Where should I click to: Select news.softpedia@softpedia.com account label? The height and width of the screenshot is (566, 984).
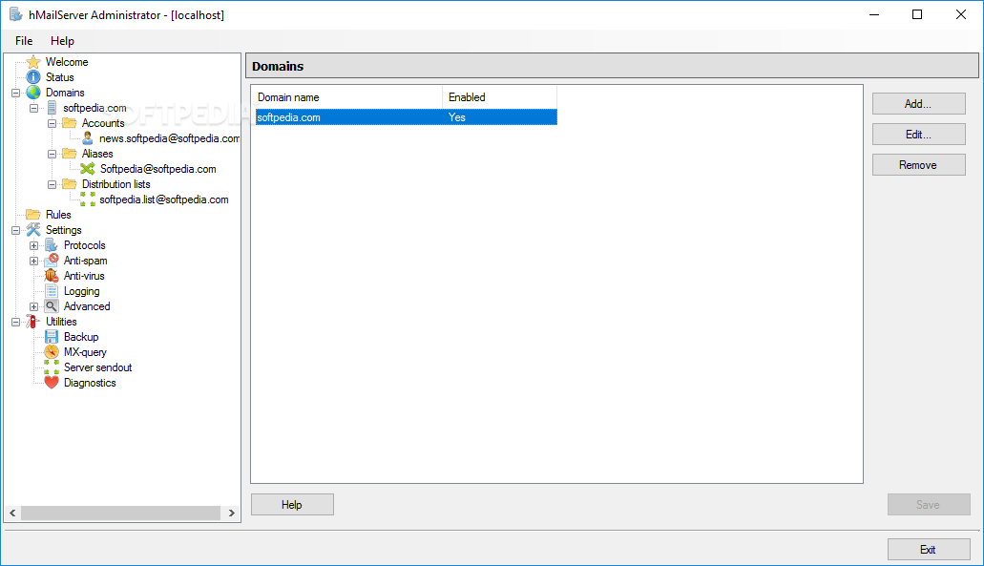(x=169, y=138)
